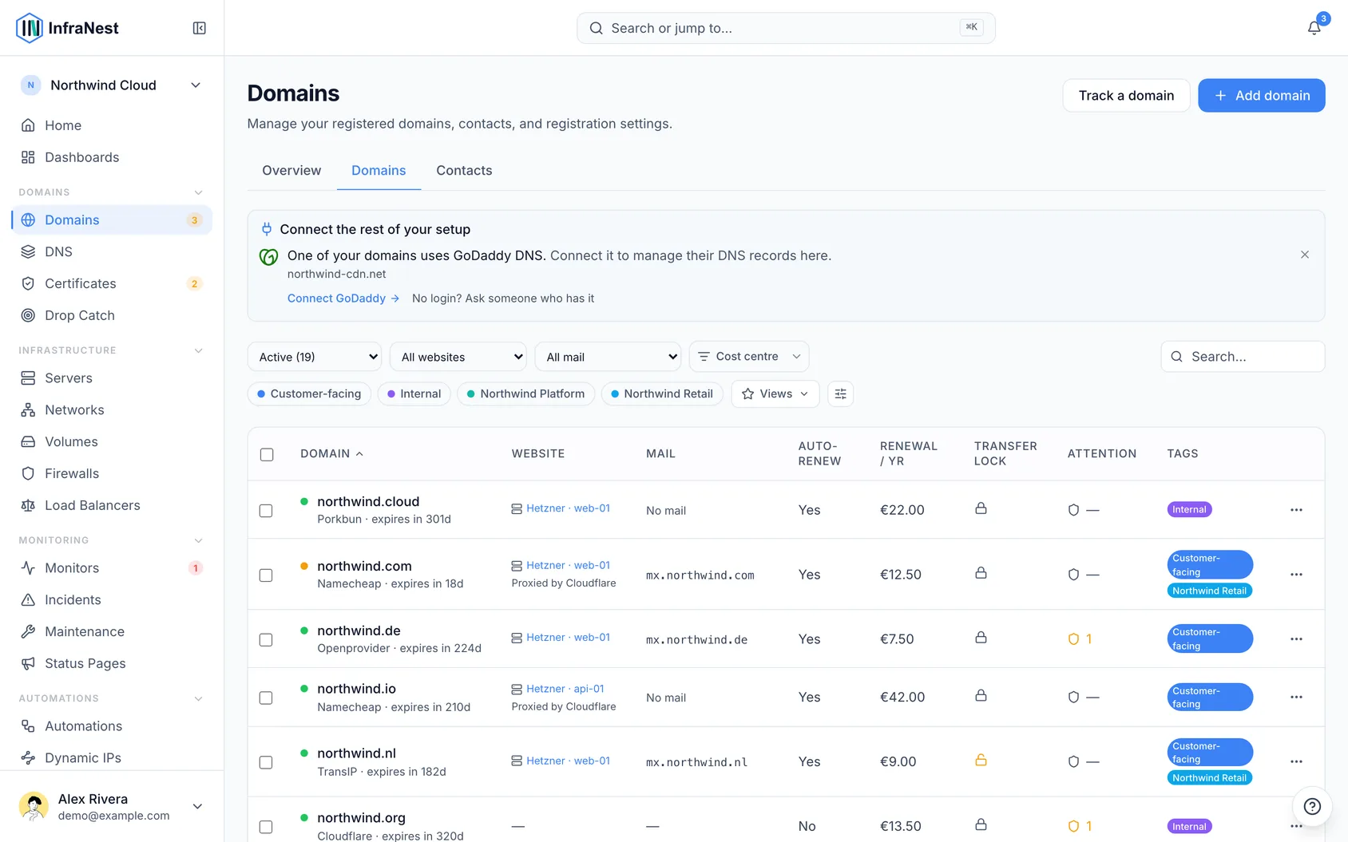Click the Connect GoDaddy link
The height and width of the screenshot is (842, 1348).
(x=343, y=298)
